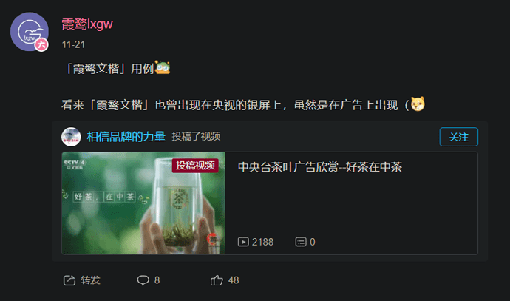Click the play count icon beside 2188
This screenshot has height=301, width=510.
[243, 242]
